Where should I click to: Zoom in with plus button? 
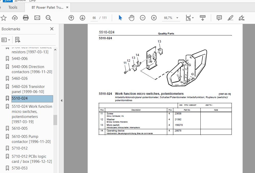(154, 18)
